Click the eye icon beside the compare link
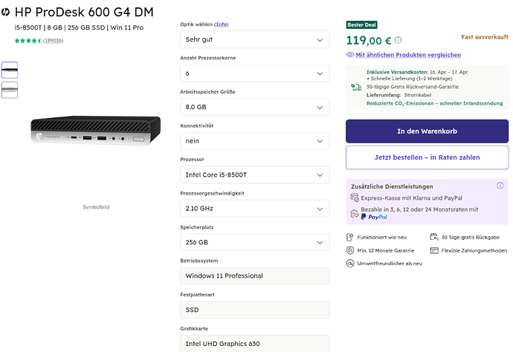This screenshot has height=352, width=513. click(x=350, y=55)
